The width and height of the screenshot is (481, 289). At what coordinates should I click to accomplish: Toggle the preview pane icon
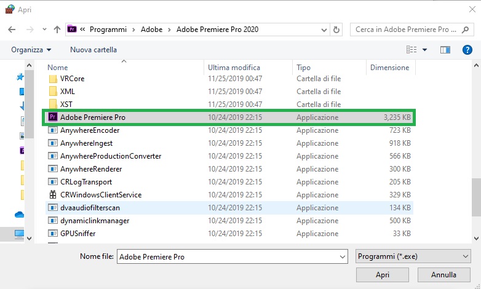445,50
